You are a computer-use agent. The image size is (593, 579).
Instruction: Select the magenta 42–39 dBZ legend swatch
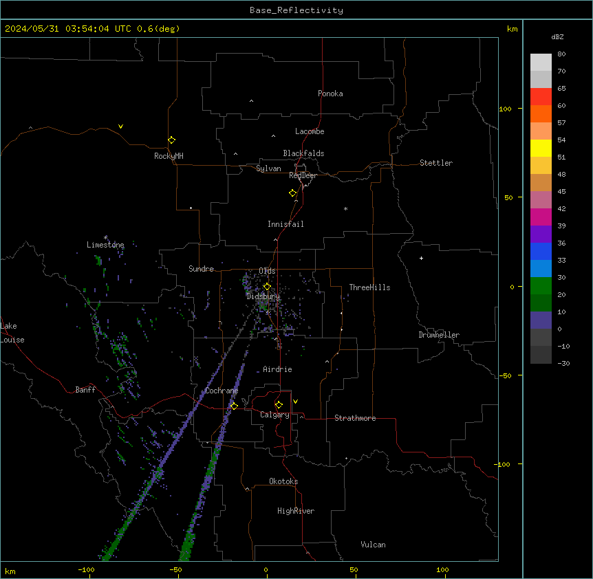coord(541,217)
